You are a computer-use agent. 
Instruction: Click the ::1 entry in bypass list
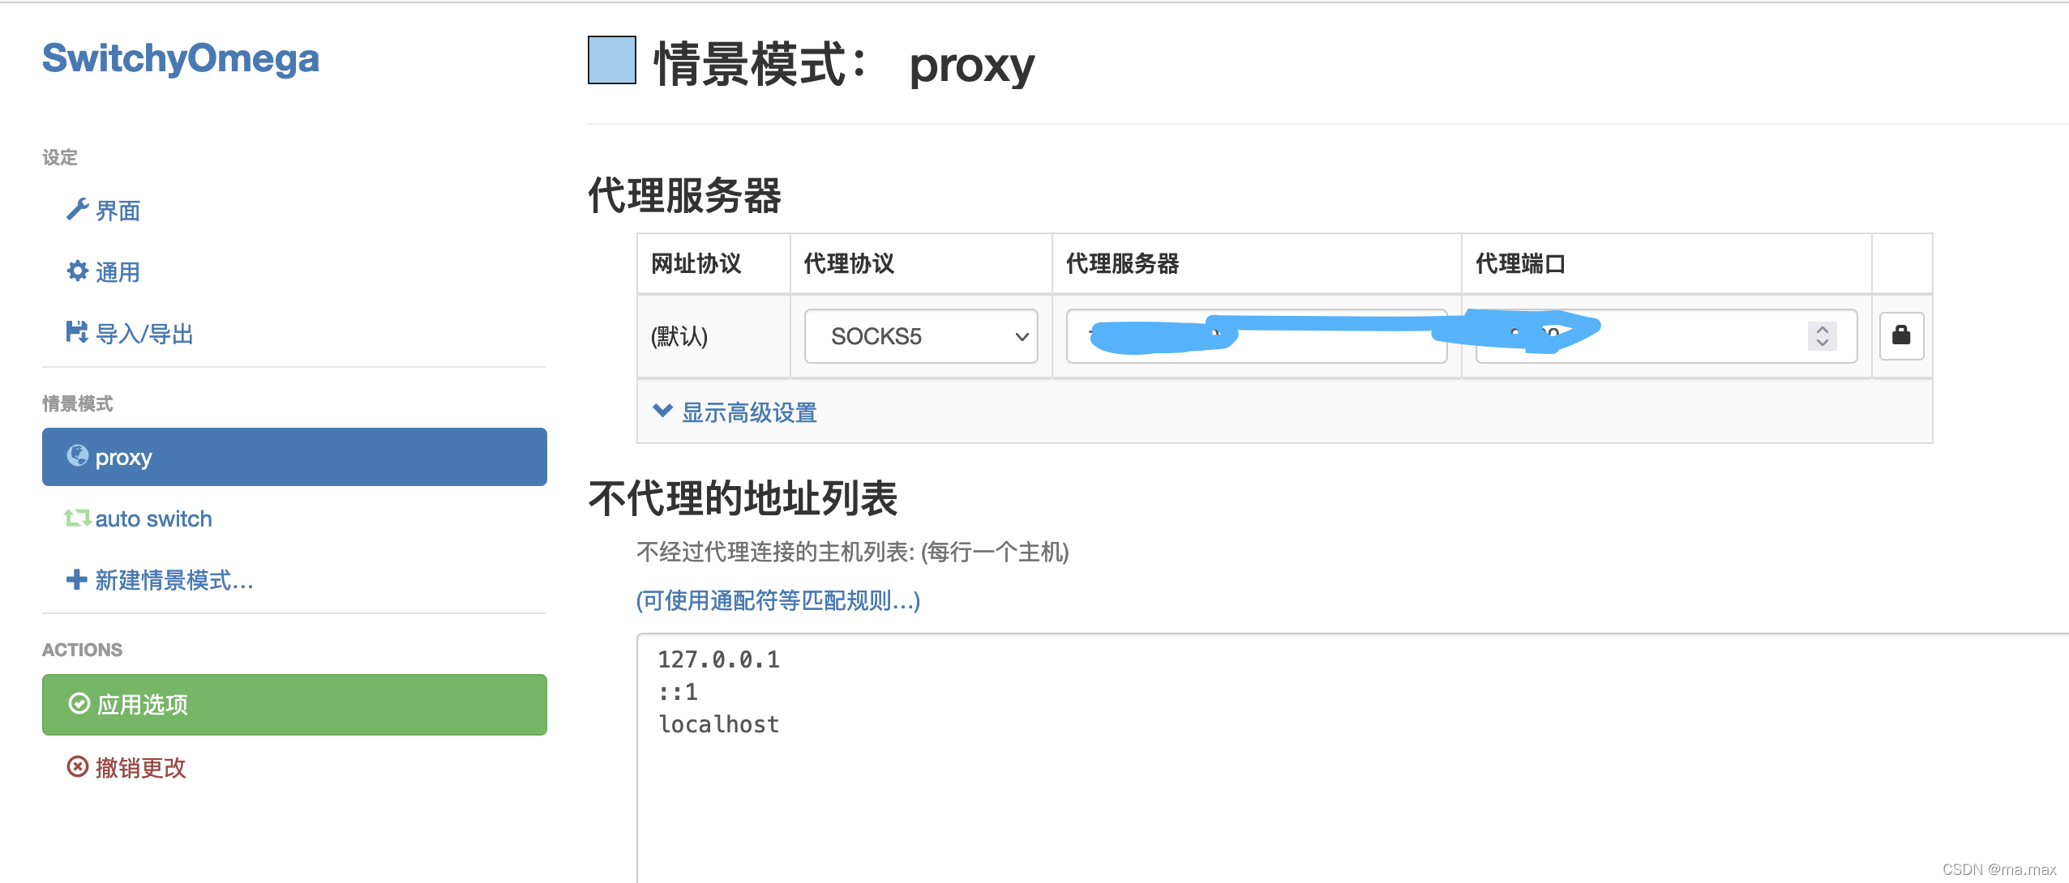[x=678, y=692]
